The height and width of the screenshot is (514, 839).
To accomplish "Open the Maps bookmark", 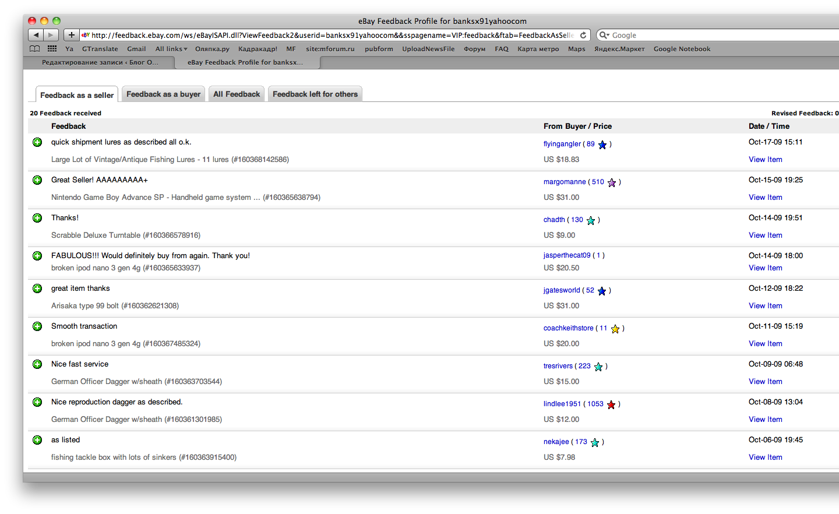I will point(577,49).
